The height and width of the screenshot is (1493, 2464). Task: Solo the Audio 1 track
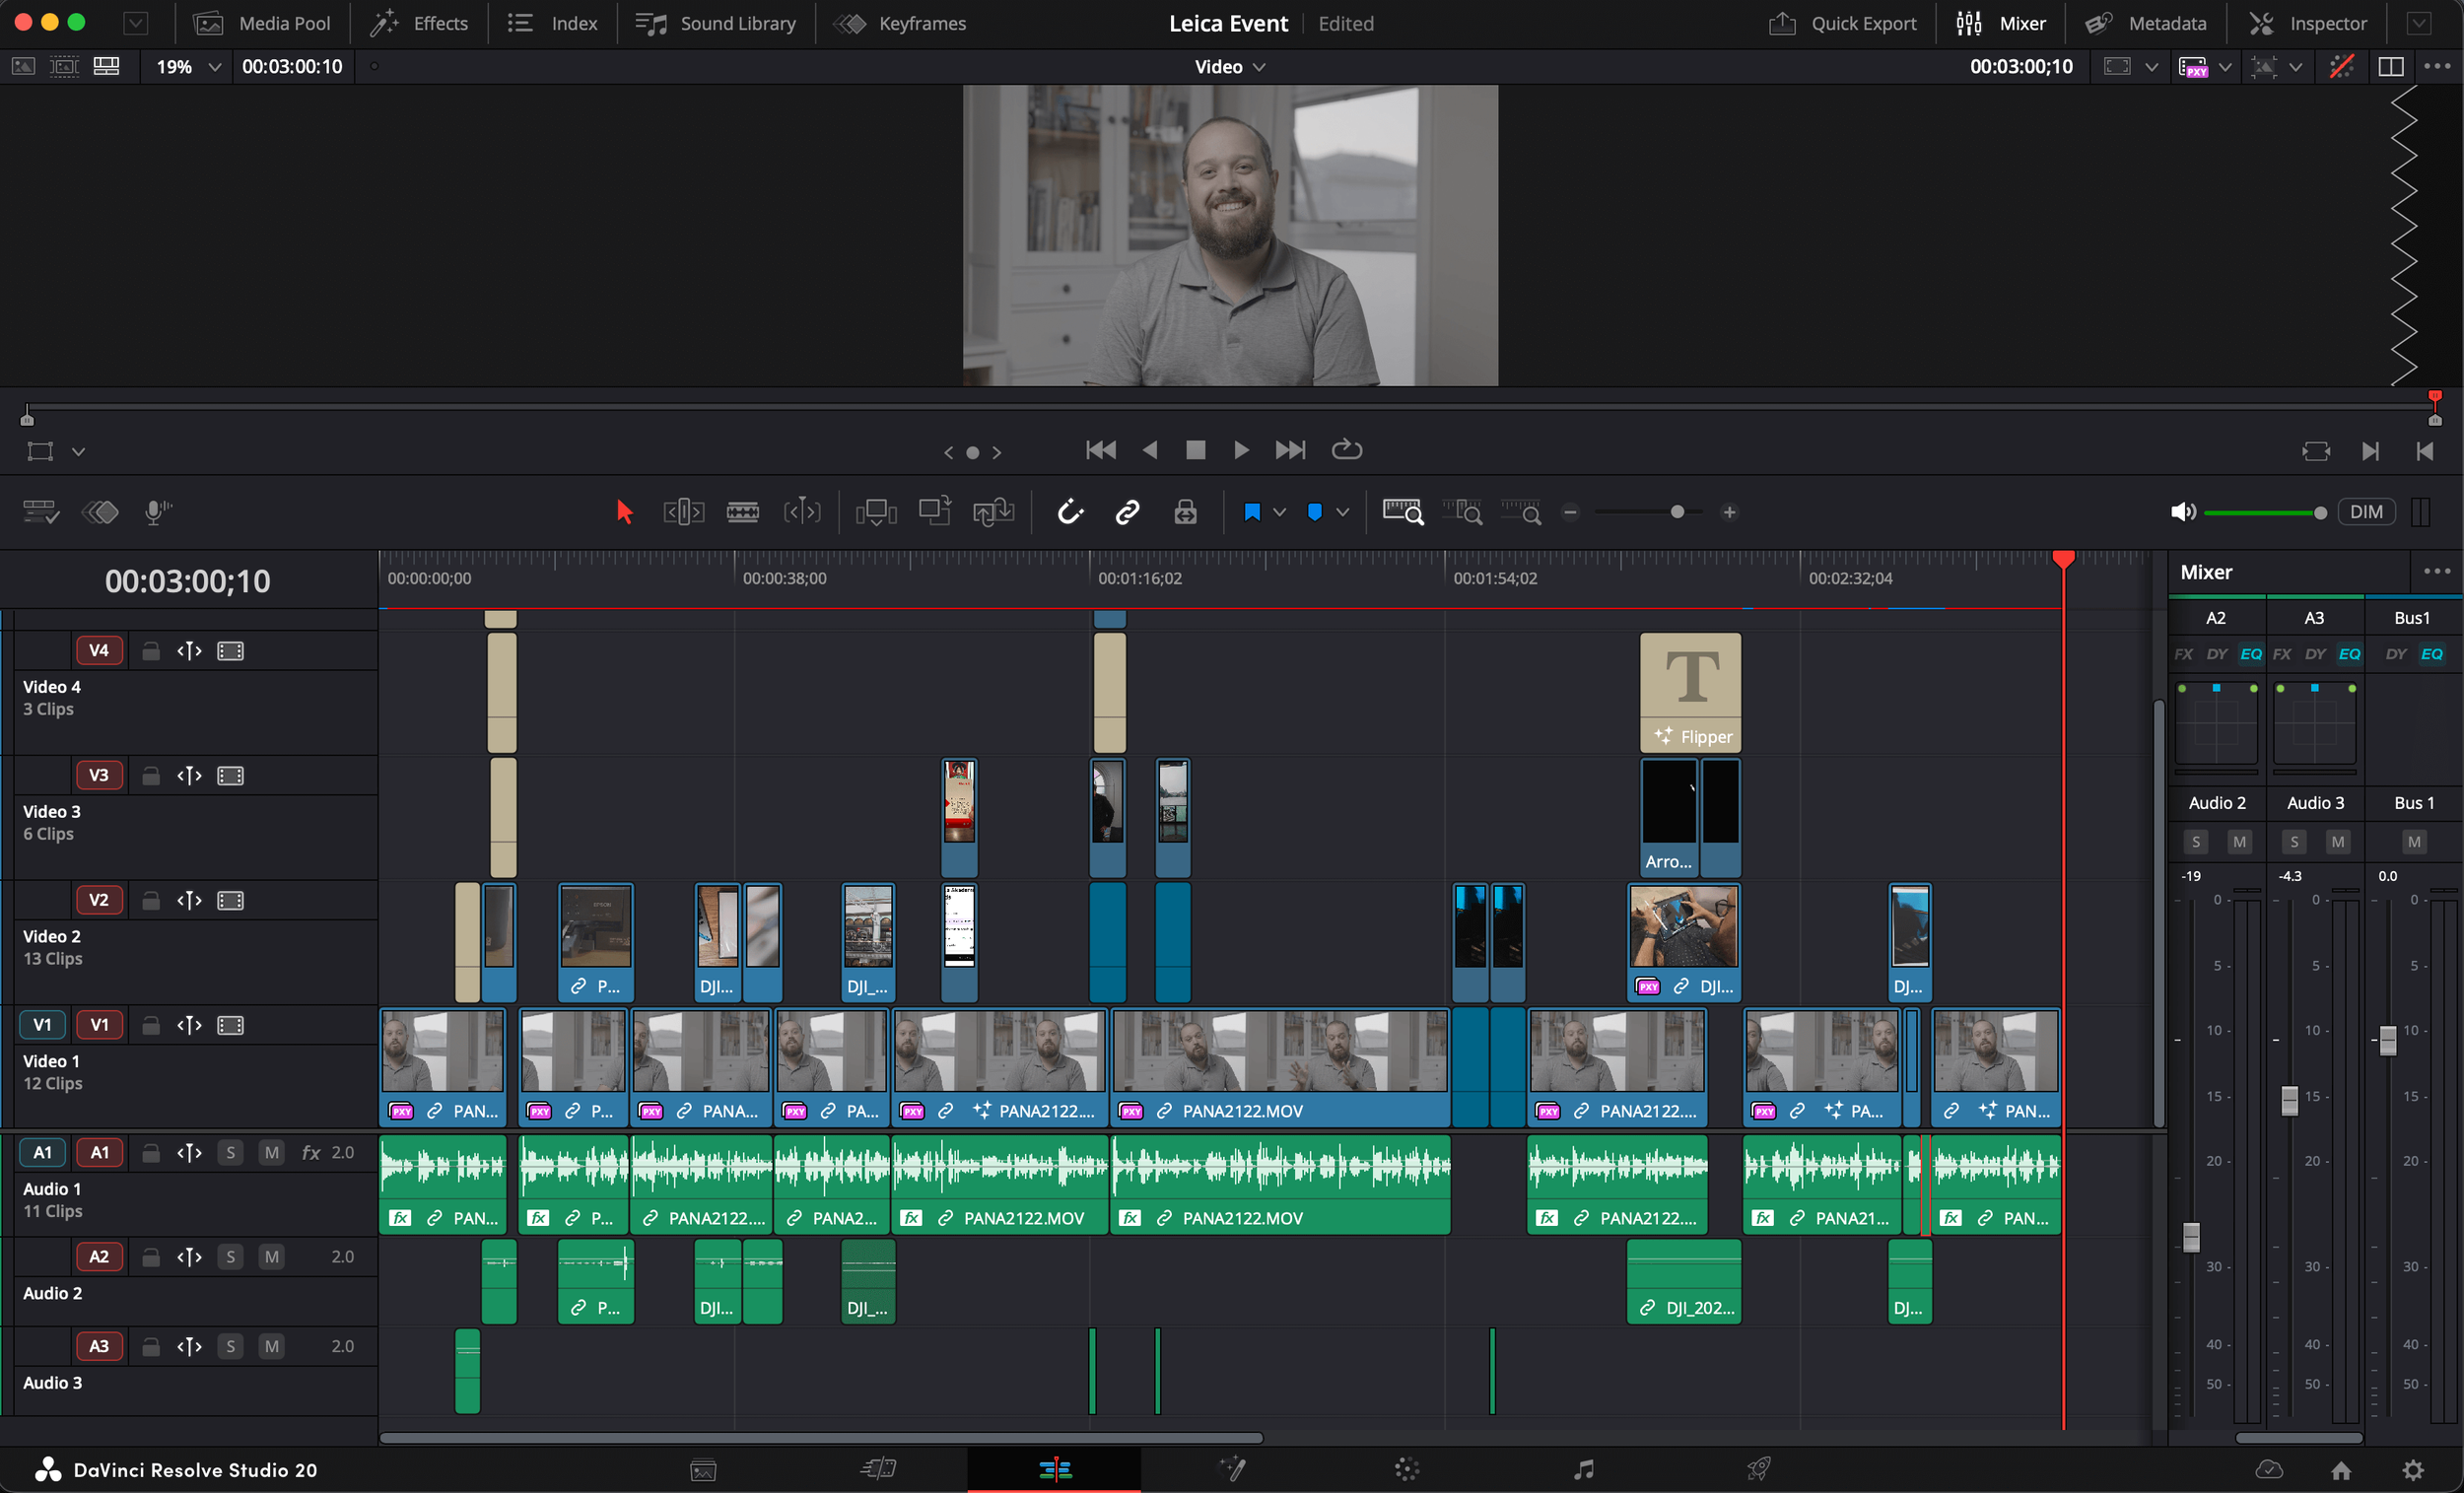coord(231,1152)
